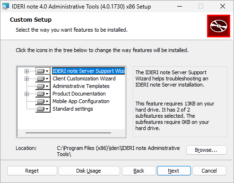
Task: Close the Setup window
Action: (223, 7)
